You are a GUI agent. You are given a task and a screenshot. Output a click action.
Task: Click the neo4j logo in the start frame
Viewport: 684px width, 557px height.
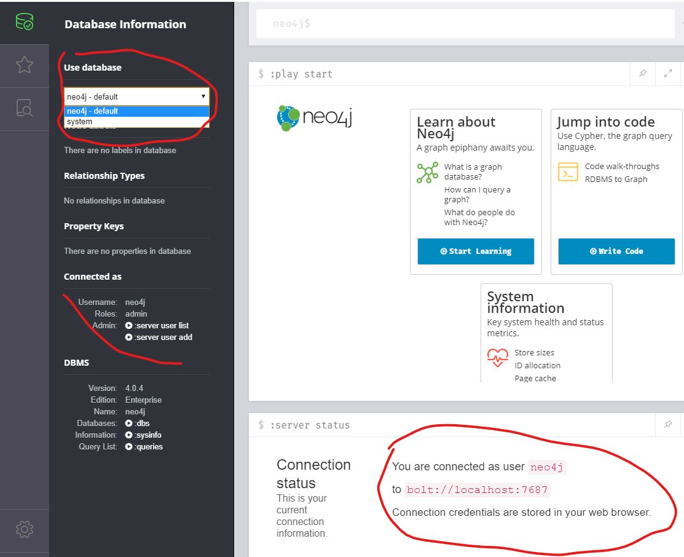click(315, 118)
